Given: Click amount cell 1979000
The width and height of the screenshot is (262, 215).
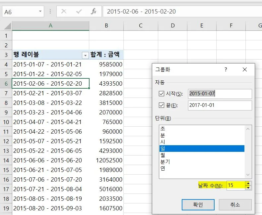Looking at the screenshot, I should (106, 74).
